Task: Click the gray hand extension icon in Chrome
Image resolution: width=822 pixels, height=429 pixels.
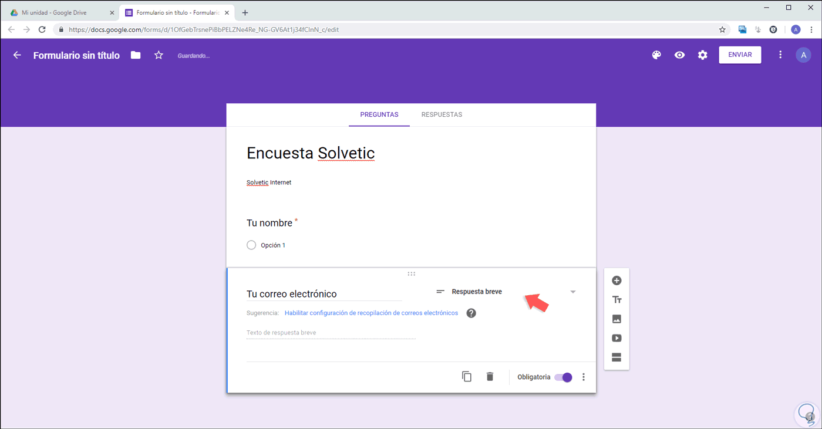Action: tap(758, 29)
